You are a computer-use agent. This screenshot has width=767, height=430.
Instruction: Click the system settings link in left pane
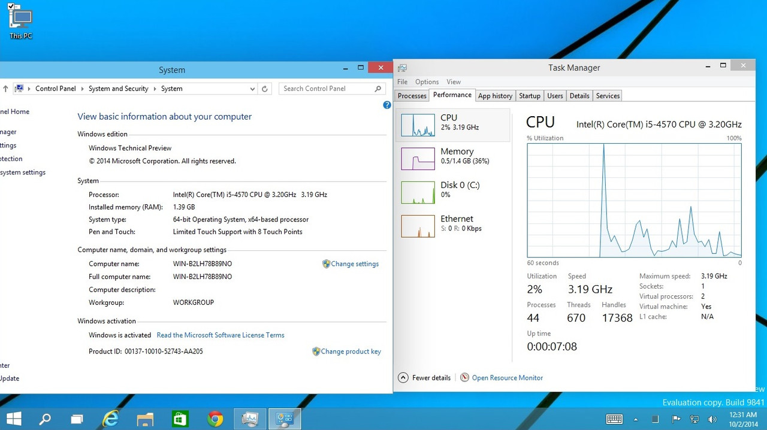click(x=23, y=172)
